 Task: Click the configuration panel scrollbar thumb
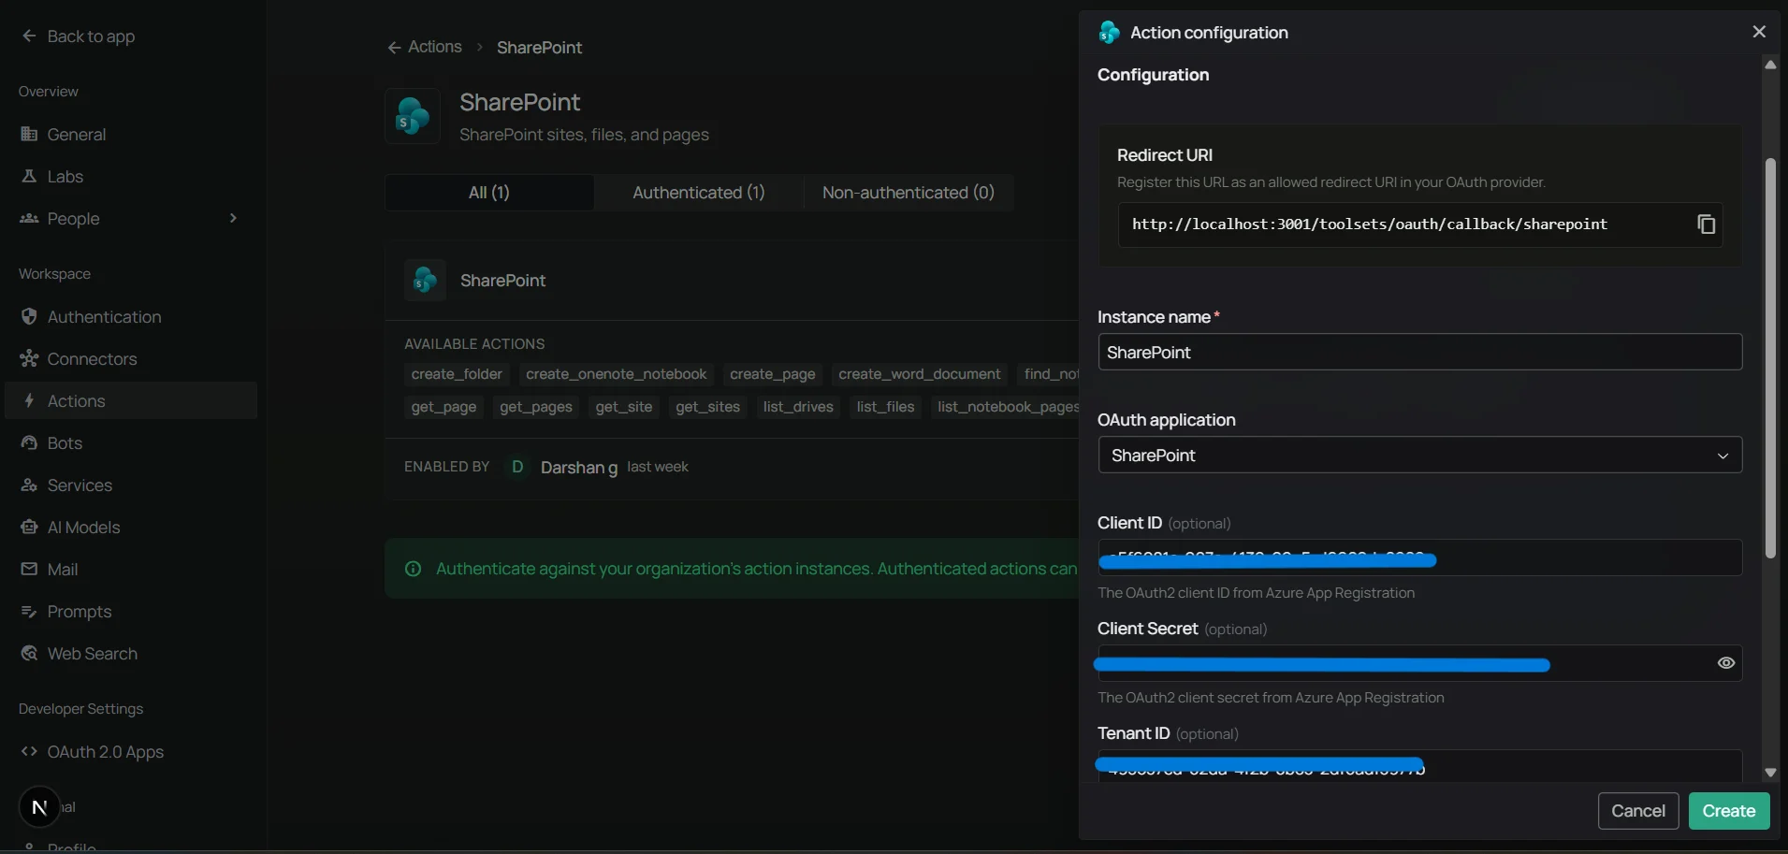[x=1770, y=358]
